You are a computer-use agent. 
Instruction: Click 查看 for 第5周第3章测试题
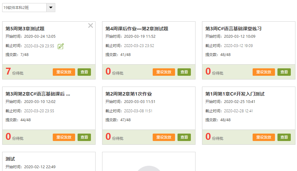pyautogui.click(x=84, y=72)
